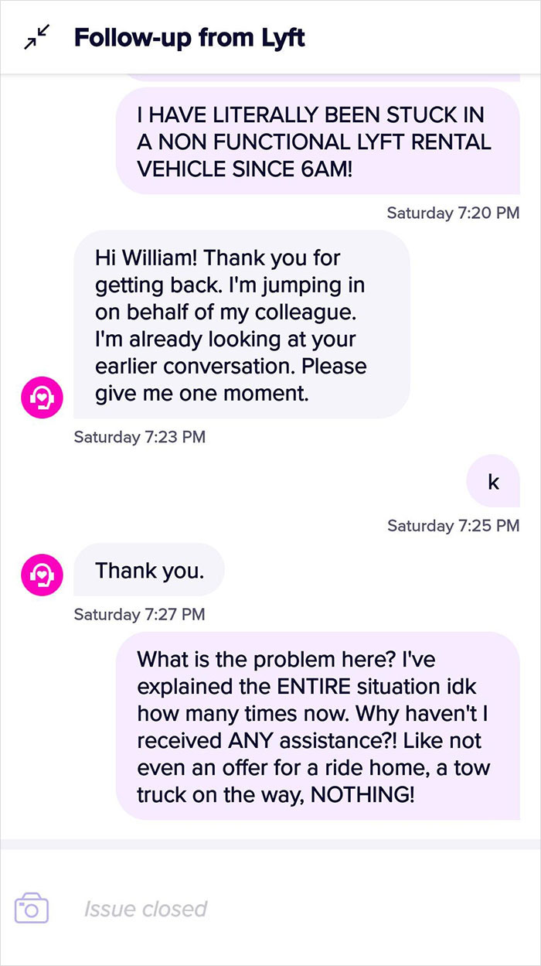Click the Saturday 7:23 PM timestamp

(x=139, y=436)
